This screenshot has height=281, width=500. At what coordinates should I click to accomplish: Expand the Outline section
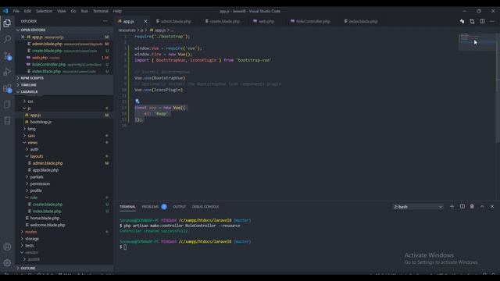click(64, 269)
